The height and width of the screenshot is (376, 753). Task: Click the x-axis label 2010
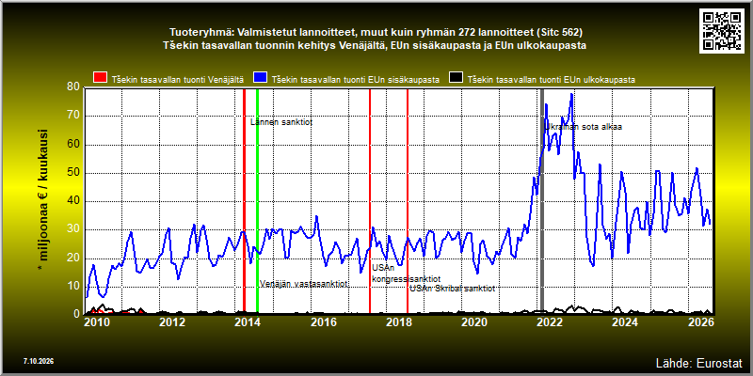[97, 321]
